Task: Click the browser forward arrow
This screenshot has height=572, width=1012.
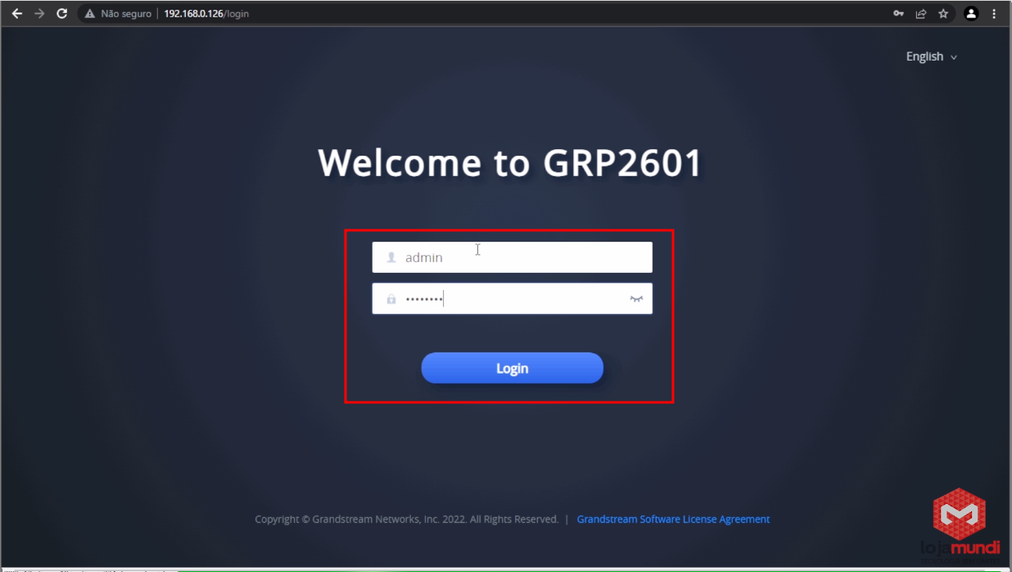Action: tap(39, 14)
